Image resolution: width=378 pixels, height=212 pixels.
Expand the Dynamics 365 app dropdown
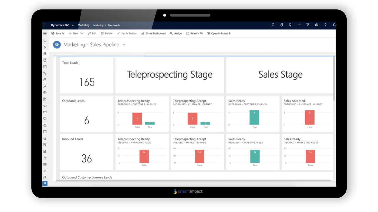pyautogui.click(x=73, y=25)
